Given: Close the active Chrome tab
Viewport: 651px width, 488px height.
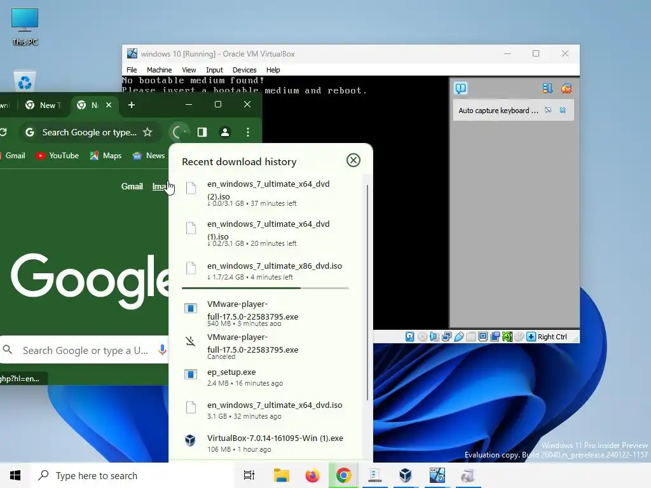Looking at the screenshot, I should coord(109,105).
